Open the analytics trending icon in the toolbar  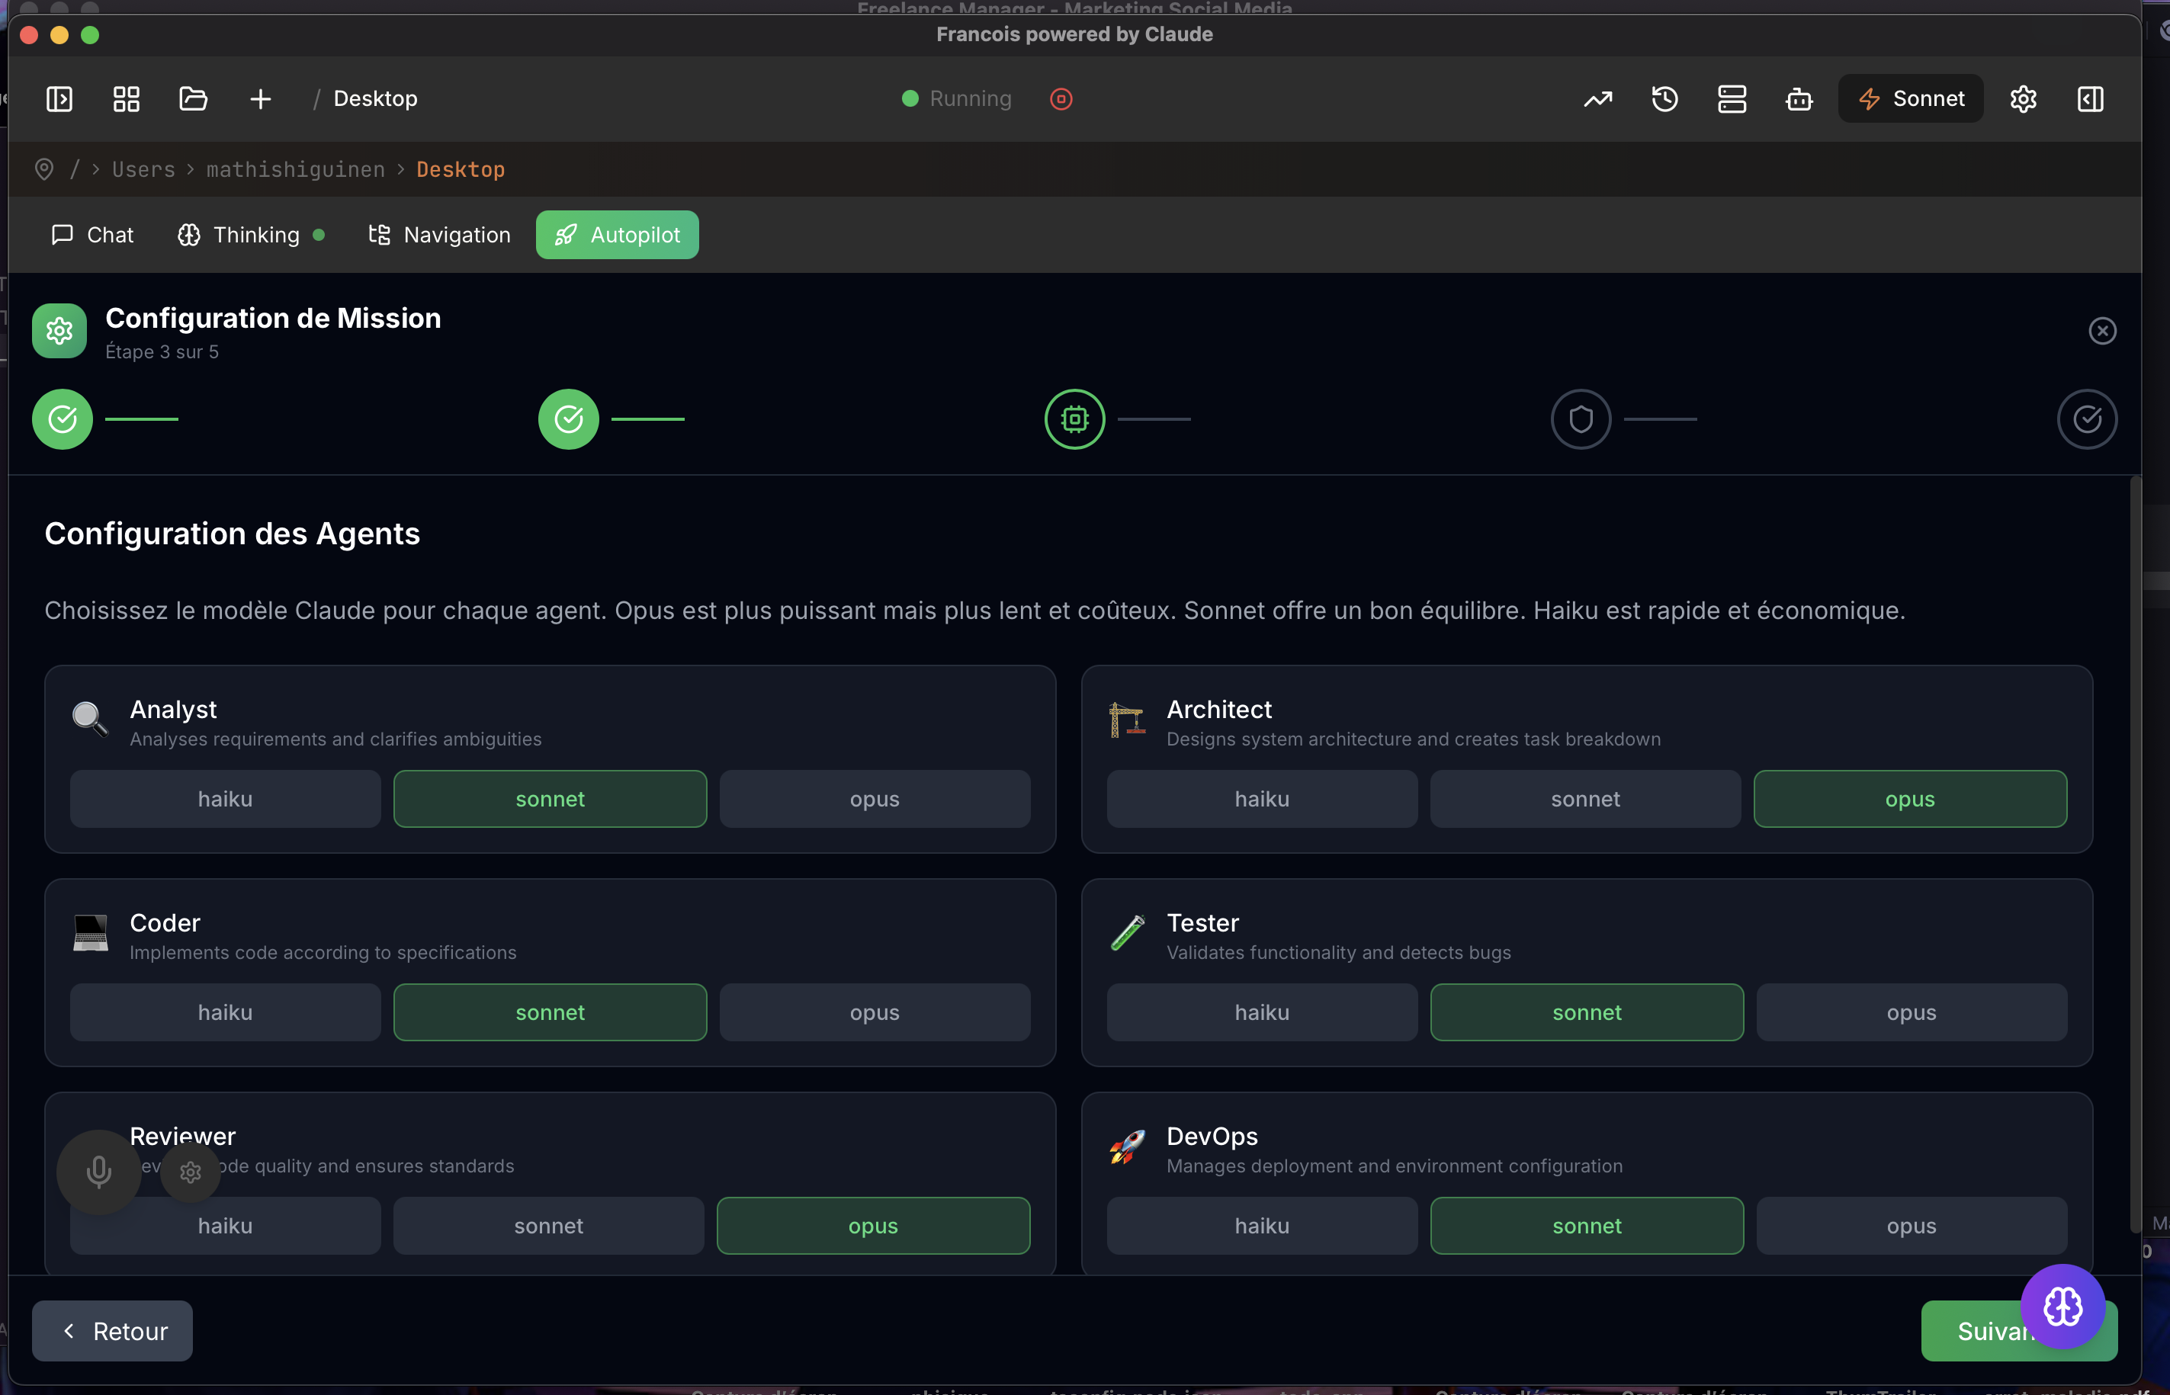[1597, 99]
